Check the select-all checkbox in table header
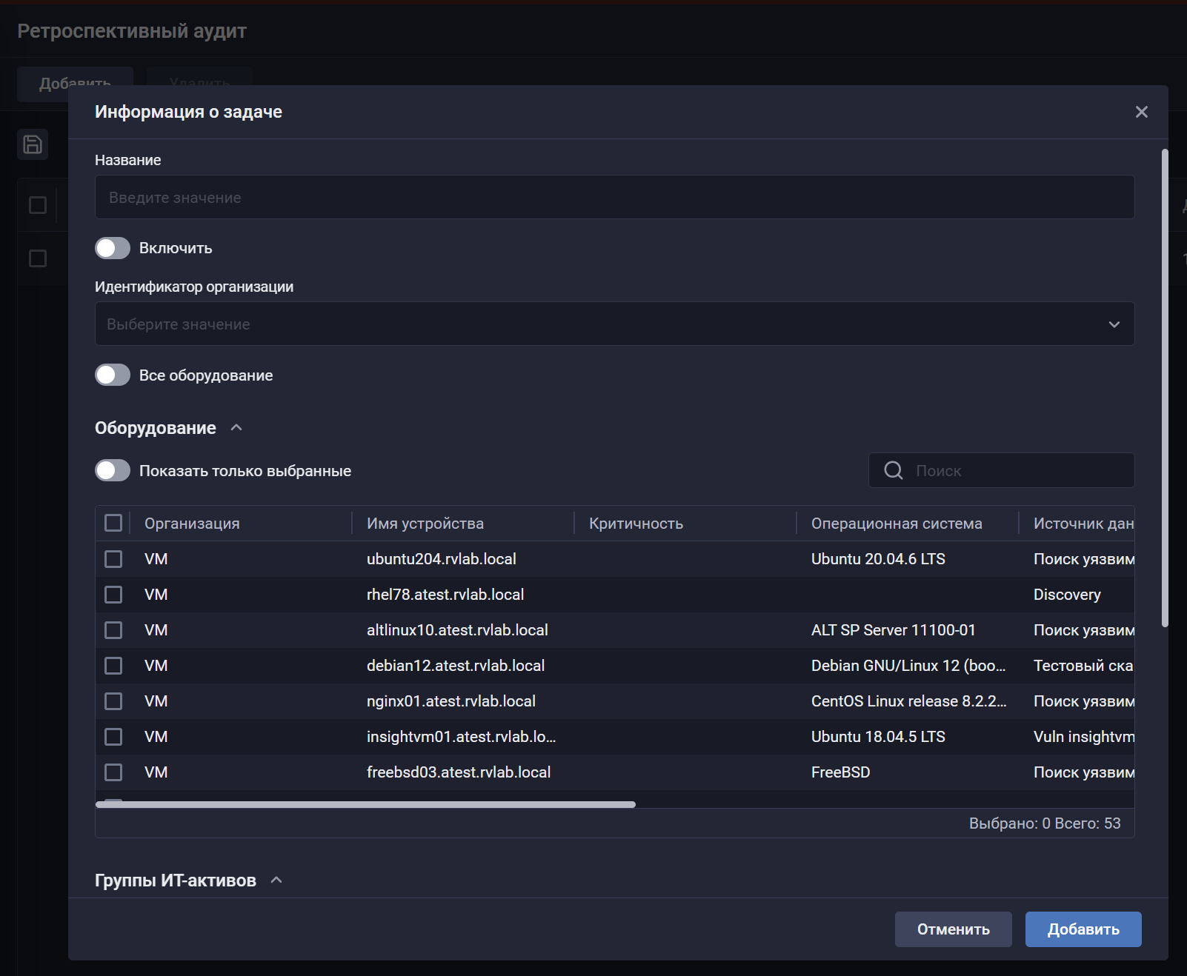 click(x=113, y=524)
